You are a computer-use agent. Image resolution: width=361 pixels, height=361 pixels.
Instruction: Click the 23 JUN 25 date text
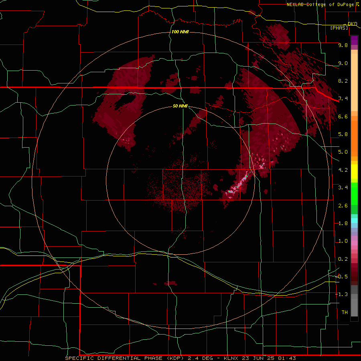pos(257,358)
